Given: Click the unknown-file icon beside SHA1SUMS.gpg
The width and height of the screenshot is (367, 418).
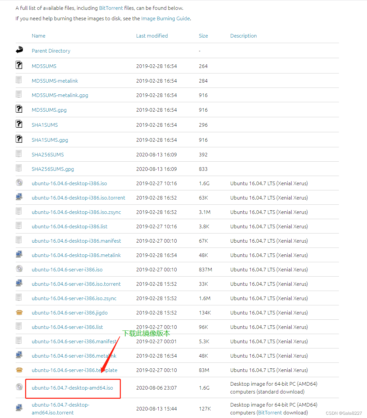Looking at the screenshot, I should click(x=19, y=139).
